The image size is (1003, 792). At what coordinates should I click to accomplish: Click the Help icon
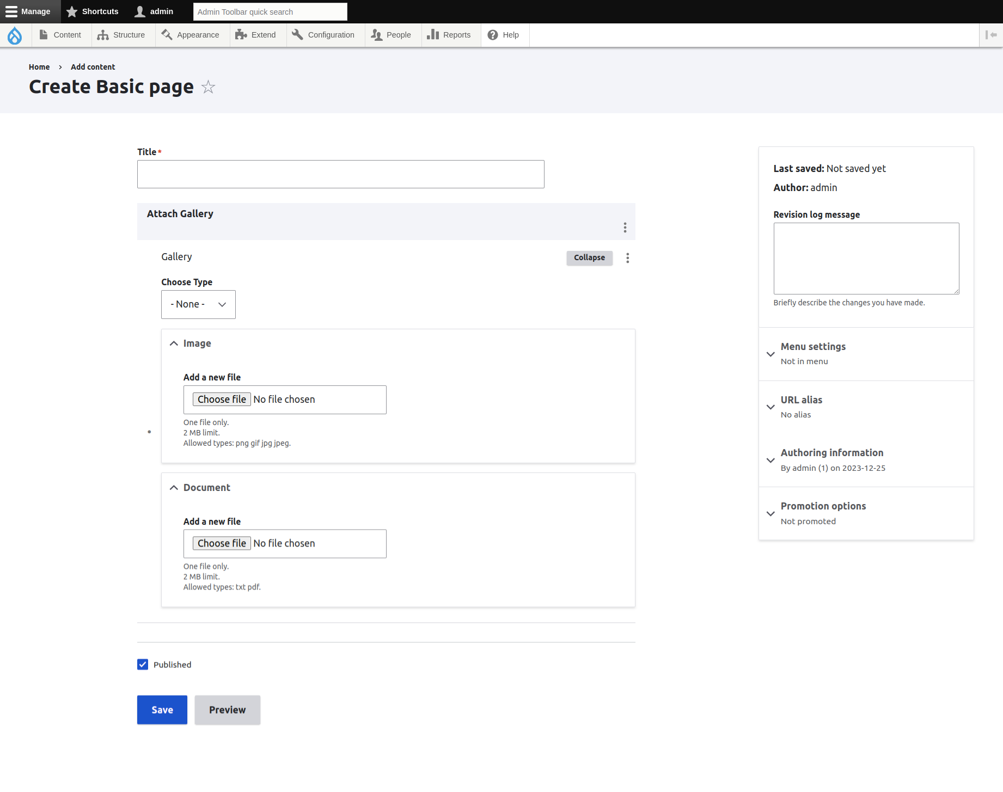point(492,34)
